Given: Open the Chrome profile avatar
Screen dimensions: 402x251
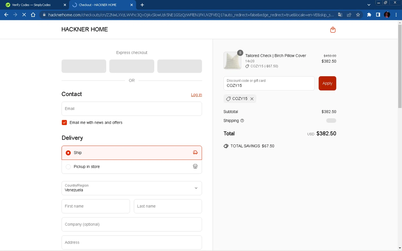Looking at the screenshot, I should [x=387, y=15].
